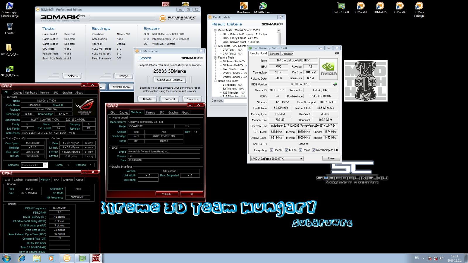This screenshot has height=263, width=468.
Task: Open the Windows Start menu orb
Action: point(6,258)
